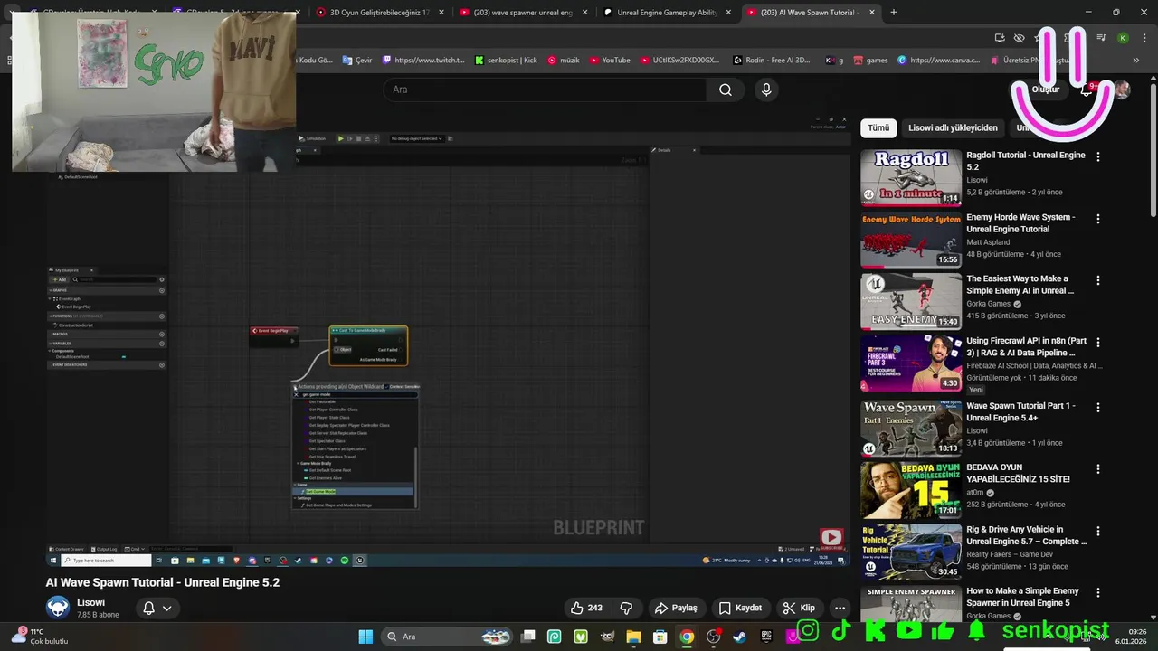Click the Windows taskbar search box

445,637
